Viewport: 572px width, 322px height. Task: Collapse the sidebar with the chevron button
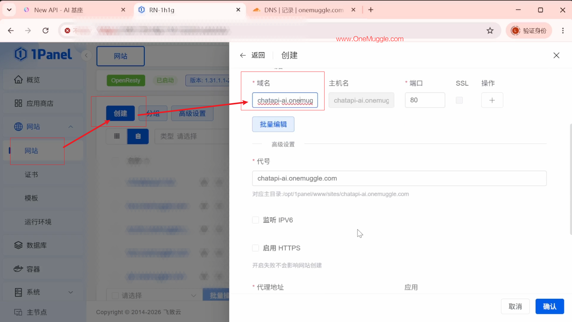(x=86, y=55)
